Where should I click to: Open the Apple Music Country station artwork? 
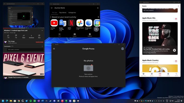tap(160, 68)
